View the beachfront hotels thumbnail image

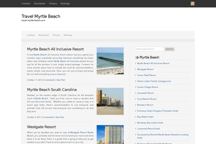[110, 101]
